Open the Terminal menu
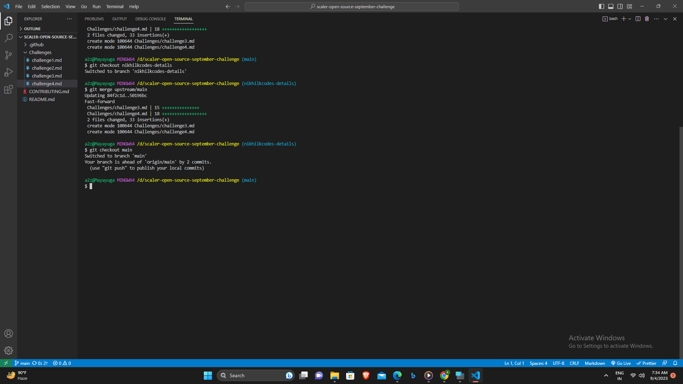This screenshot has height=384, width=683. pyautogui.click(x=115, y=6)
